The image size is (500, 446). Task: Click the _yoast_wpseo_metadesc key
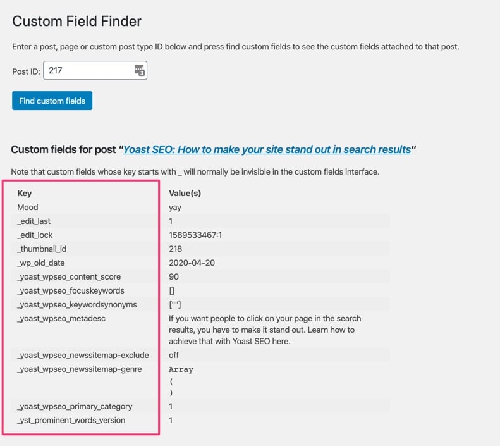click(x=61, y=318)
